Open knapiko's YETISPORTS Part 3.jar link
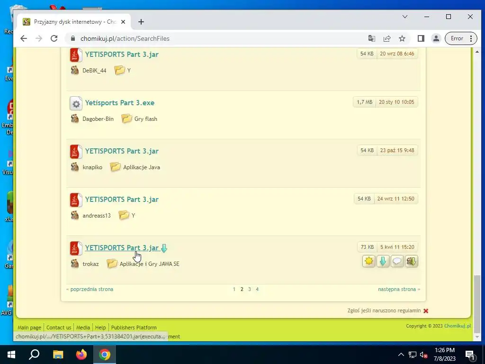This screenshot has height=364, width=485. tap(122, 151)
